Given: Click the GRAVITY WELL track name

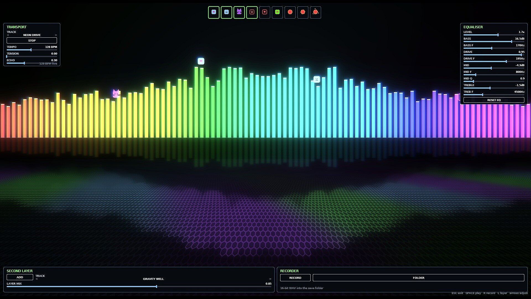Looking at the screenshot, I should pyautogui.click(x=153, y=279).
